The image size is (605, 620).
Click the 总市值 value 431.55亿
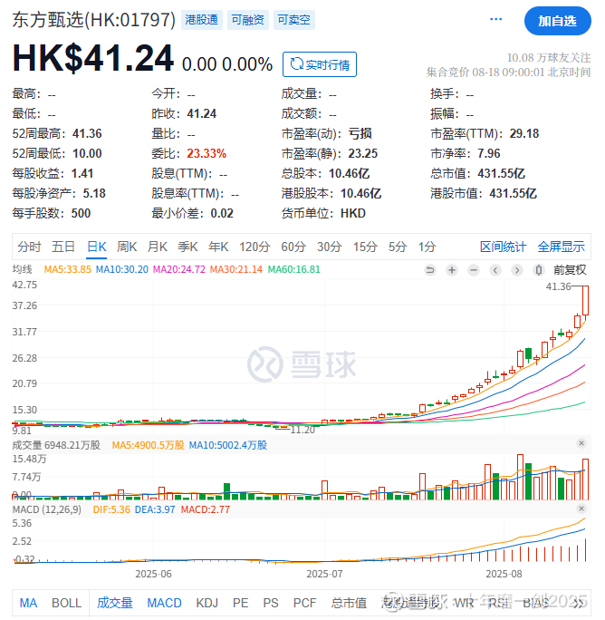pyautogui.click(x=501, y=174)
